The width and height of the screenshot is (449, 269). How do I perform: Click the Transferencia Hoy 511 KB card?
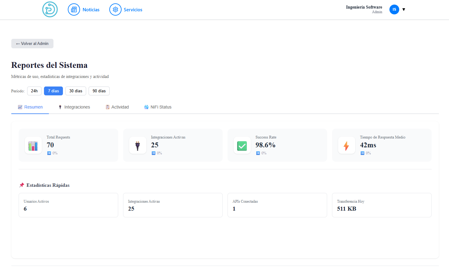pyautogui.click(x=382, y=205)
